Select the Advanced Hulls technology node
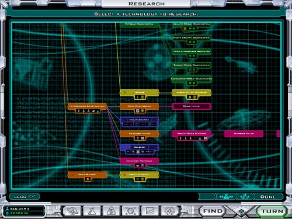This screenshot has height=219, width=292. click(x=139, y=134)
